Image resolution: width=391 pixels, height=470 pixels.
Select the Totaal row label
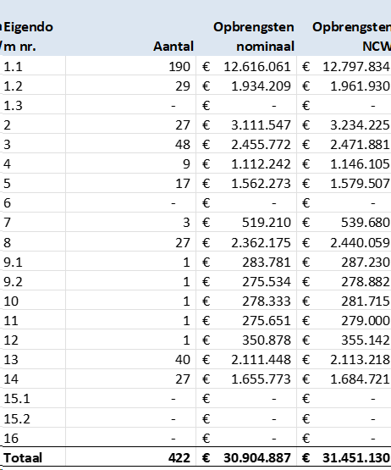pyautogui.click(x=23, y=458)
